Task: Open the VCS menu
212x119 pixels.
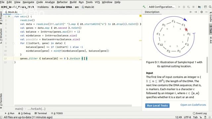Action: [97, 2]
